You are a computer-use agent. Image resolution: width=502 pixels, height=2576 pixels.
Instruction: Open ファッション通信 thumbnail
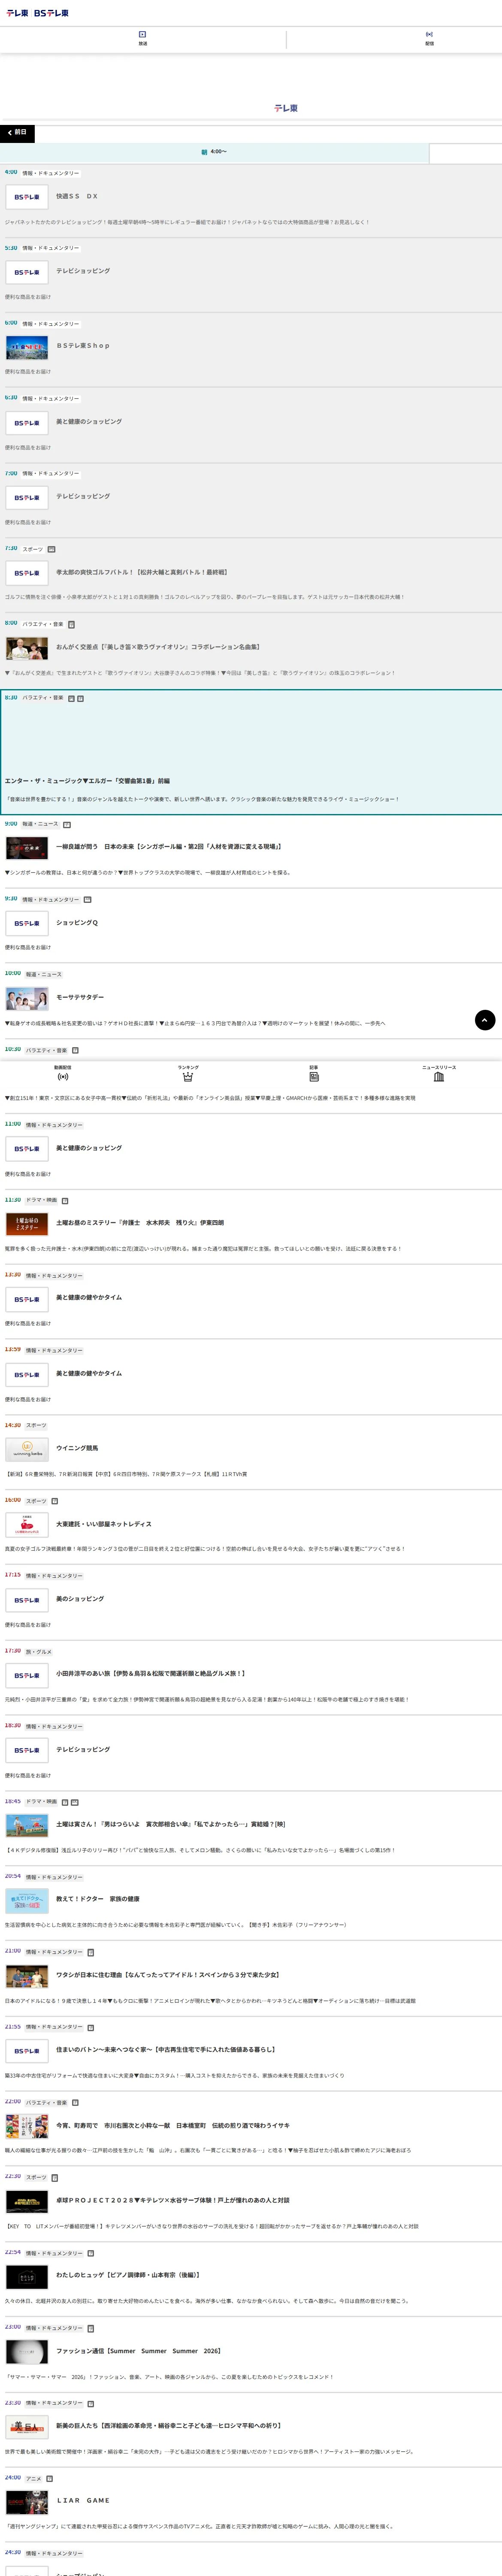[x=27, y=2352]
